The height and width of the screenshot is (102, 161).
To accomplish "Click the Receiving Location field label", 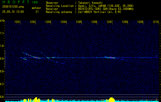I will coord(60,6).
